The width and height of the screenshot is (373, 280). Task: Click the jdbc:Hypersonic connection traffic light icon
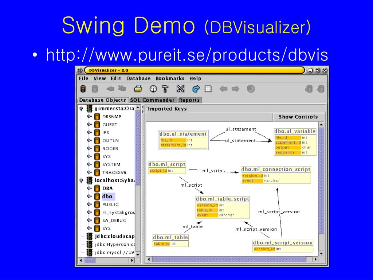[x=90, y=244]
